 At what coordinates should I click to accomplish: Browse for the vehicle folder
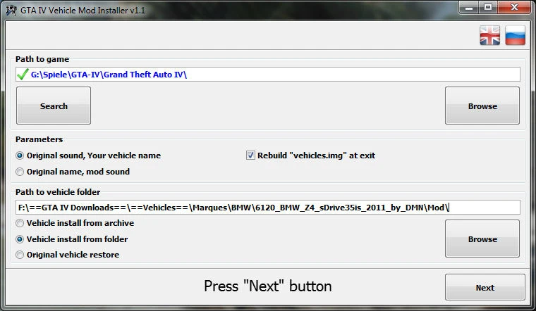pos(482,239)
